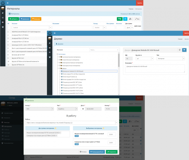Open the export dropdown in the Материалы toolbar
This screenshot has height=160, width=189.
130,19
